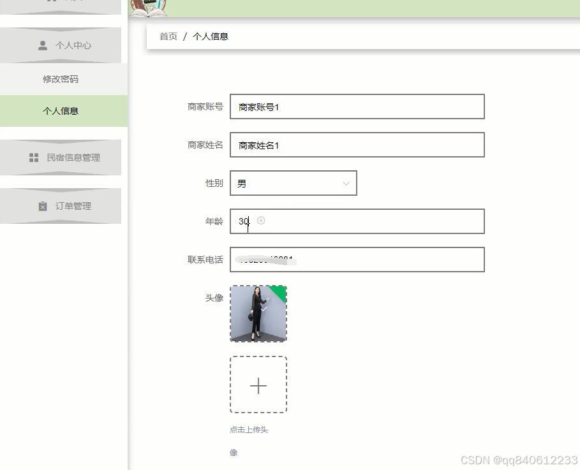Viewport: 580px width, 470px height.
Task: Open the 首页 breadcrumb link
Action: [167, 36]
